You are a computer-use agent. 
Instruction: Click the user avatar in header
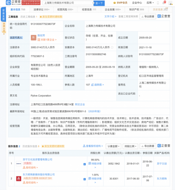point(170,3)
